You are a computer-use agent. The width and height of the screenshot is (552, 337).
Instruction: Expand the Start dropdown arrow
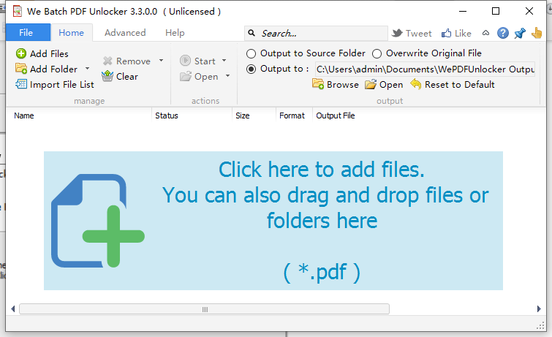click(224, 61)
